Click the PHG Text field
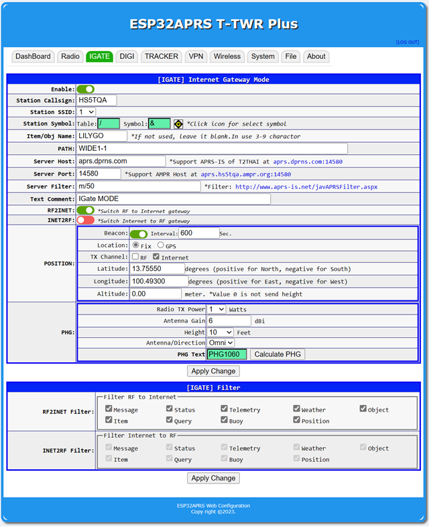The width and height of the screenshot is (429, 527). (x=227, y=354)
